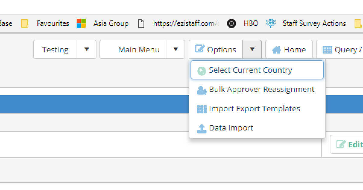Viewport: 363px width, 190px height.
Task: Open the HBO bookmark
Action: click(x=242, y=23)
